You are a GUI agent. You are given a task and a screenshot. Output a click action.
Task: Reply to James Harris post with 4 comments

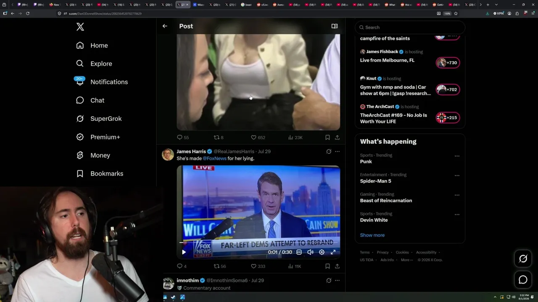click(182, 266)
